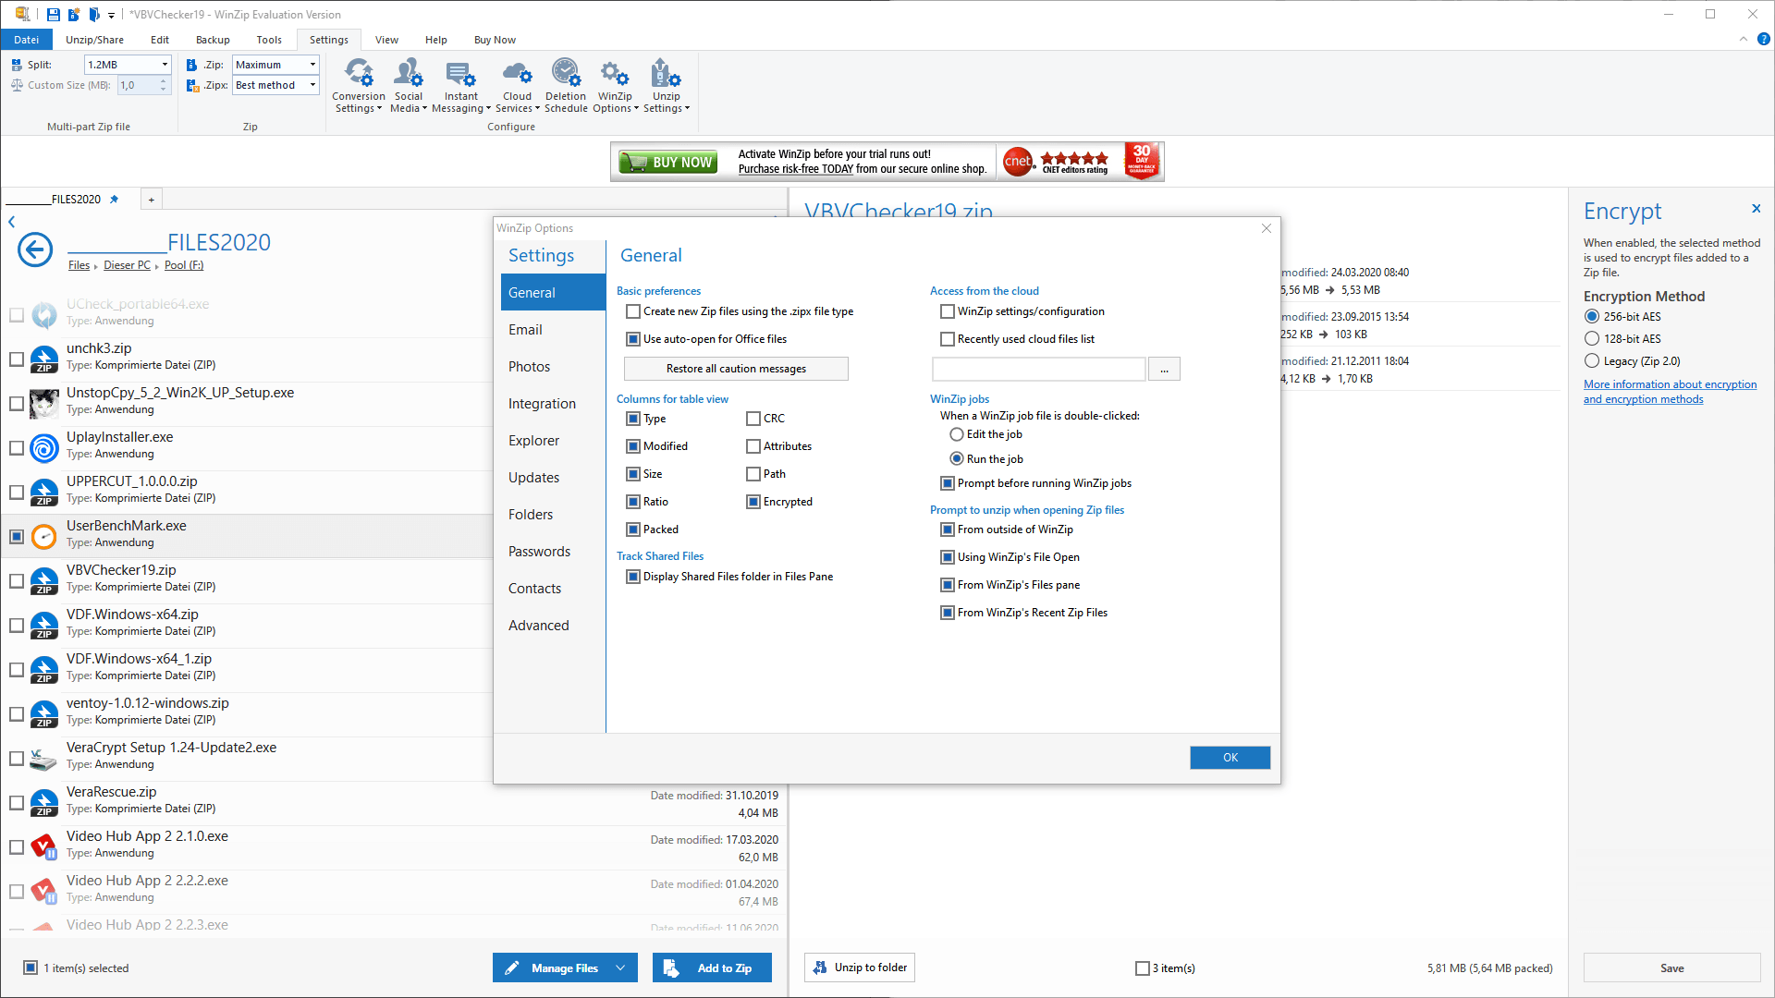
Task: Save the encryption settings
Action: pyautogui.click(x=1671, y=968)
